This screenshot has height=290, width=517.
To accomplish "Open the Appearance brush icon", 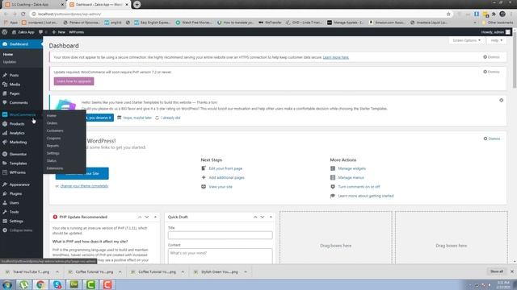I will (x=5, y=184).
